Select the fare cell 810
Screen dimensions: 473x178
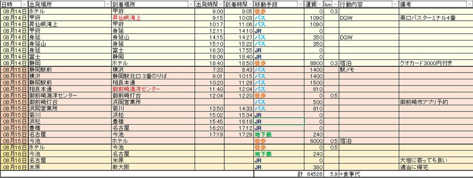point(314,108)
